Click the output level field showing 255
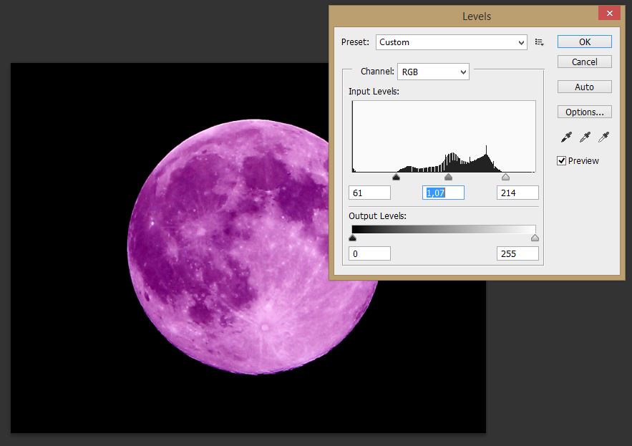This screenshot has width=632, height=446. pos(517,253)
